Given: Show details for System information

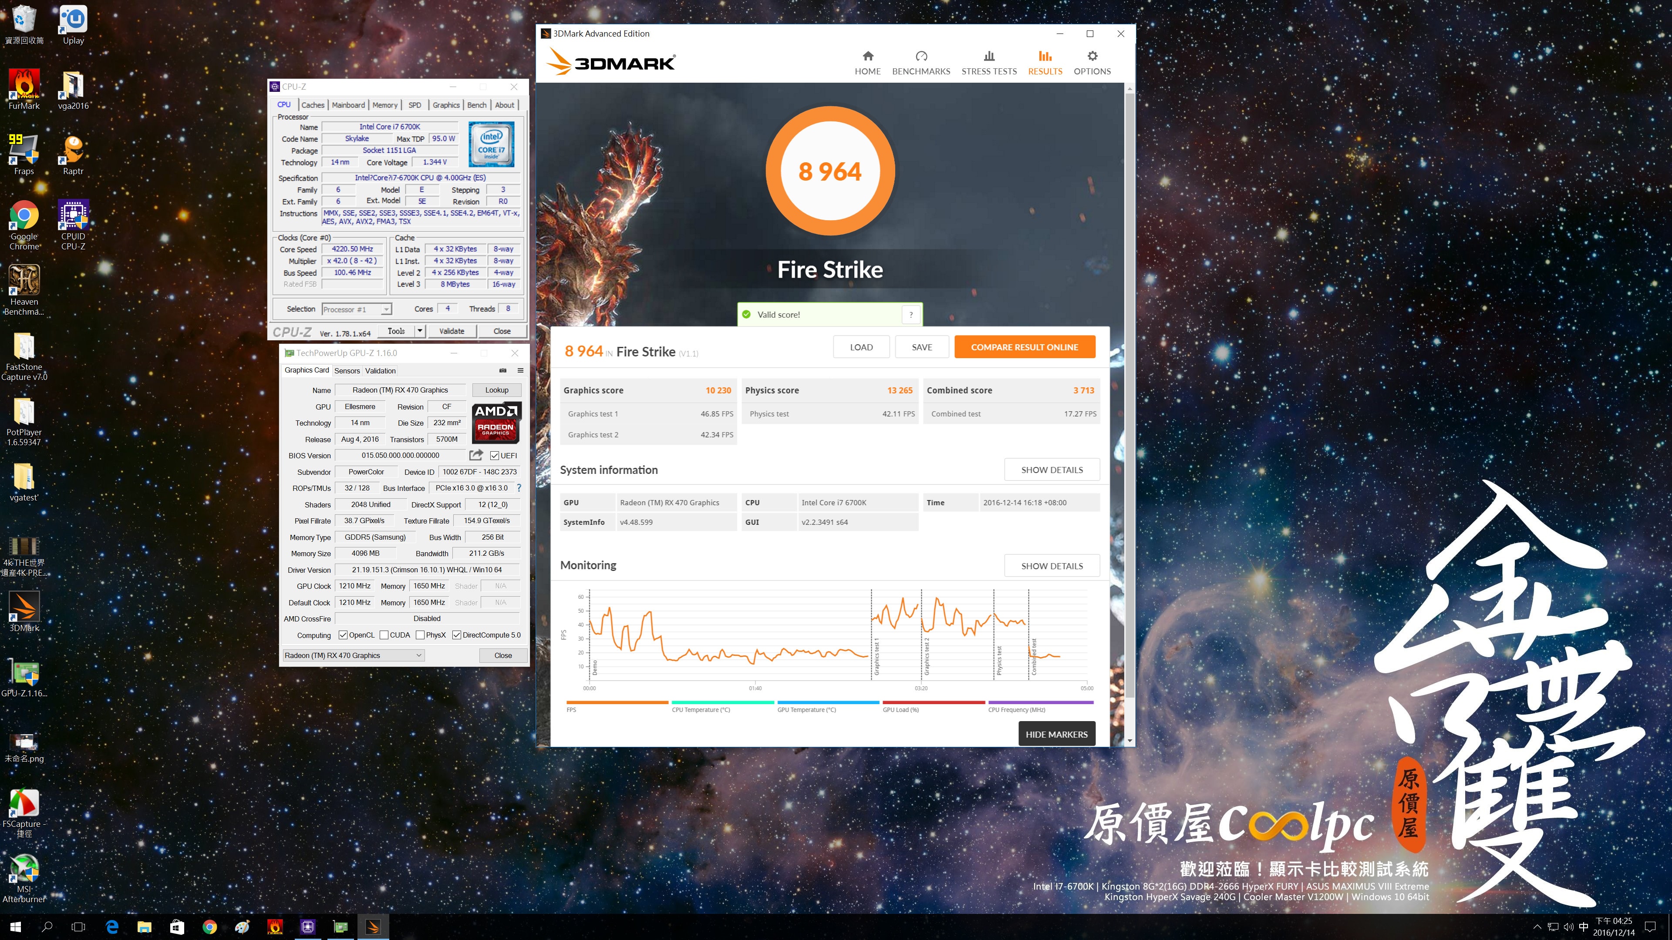Looking at the screenshot, I should [x=1052, y=470].
